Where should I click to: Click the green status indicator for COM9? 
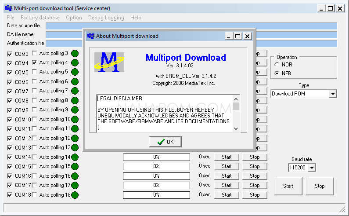(x=75, y=110)
